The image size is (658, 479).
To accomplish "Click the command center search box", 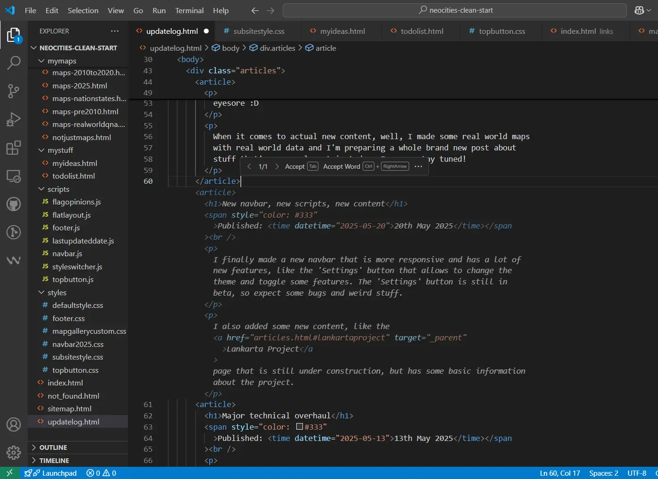I will click(455, 10).
